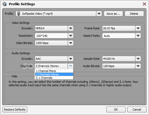Click the device icon in Profile field
The height and width of the screenshot is (115, 149).
(x=19, y=14)
